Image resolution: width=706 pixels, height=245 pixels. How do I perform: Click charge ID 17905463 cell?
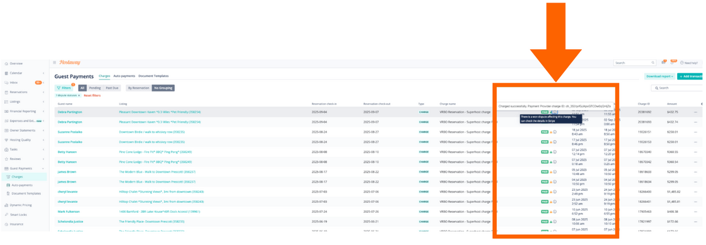click(x=644, y=211)
